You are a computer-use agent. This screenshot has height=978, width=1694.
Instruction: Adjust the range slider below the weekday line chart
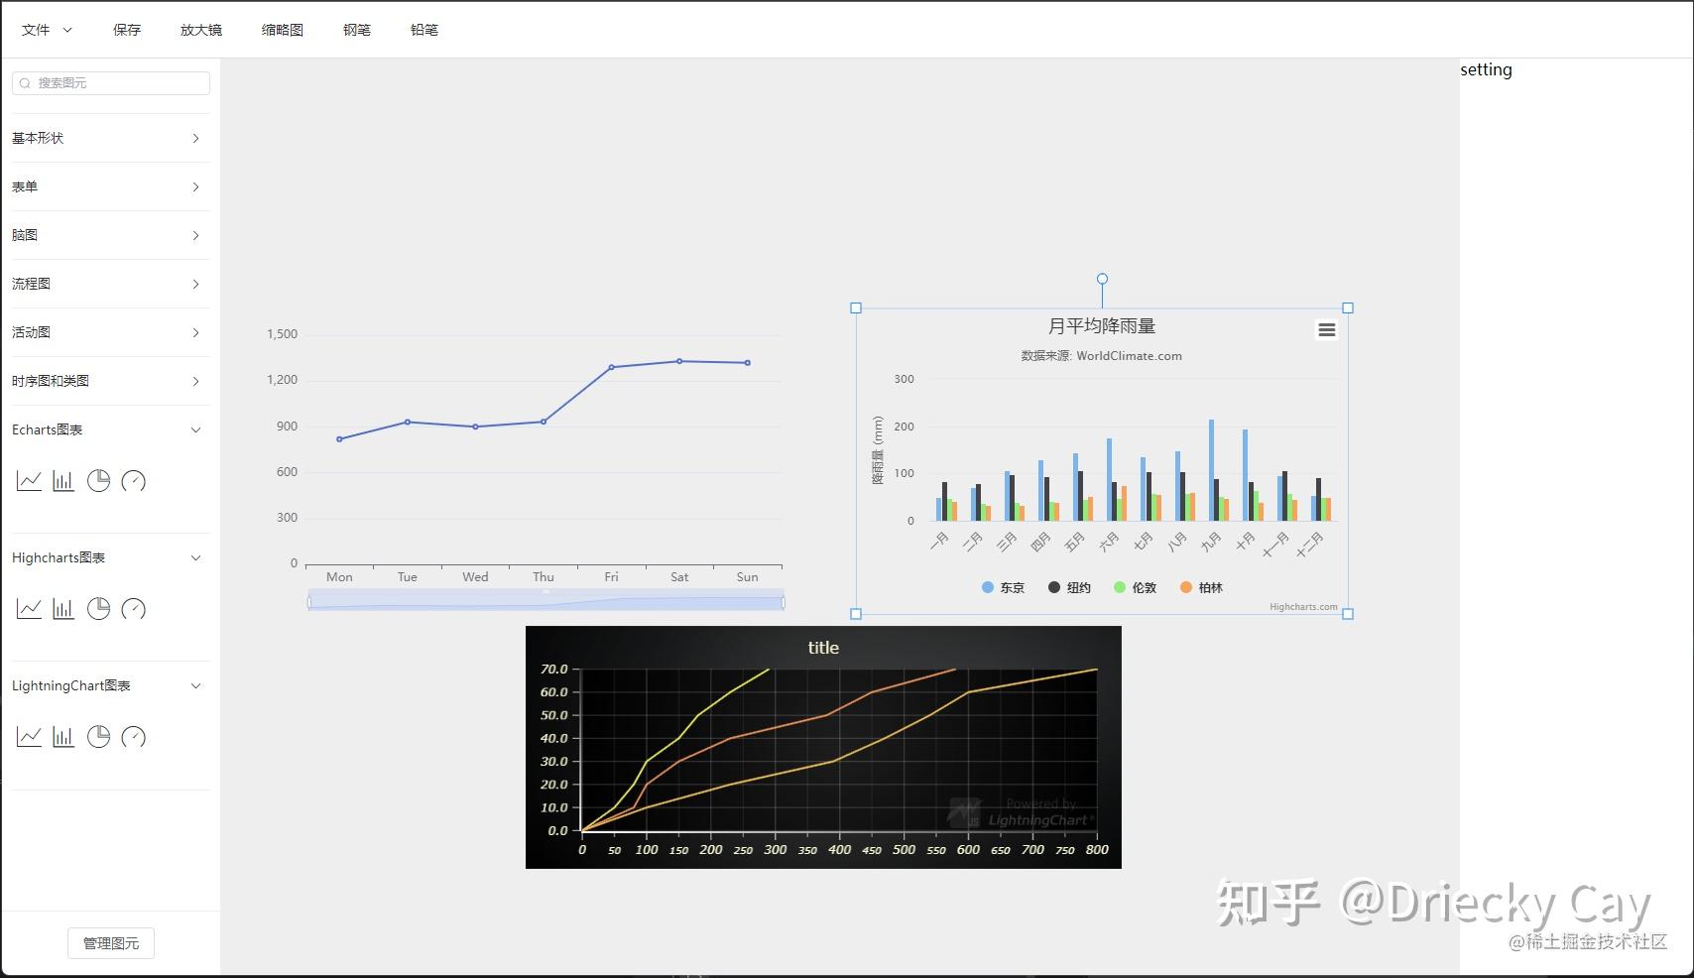[545, 600]
